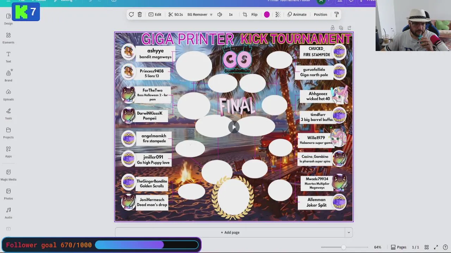Select the guruofallido Giga north pole label
Screen dimensions: 451x253
tap(314, 72)
